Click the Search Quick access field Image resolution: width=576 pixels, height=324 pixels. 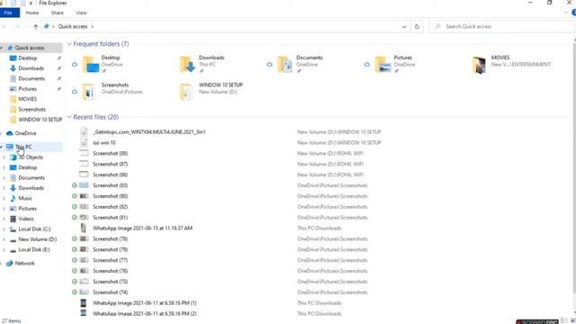(x=502, y=26)
